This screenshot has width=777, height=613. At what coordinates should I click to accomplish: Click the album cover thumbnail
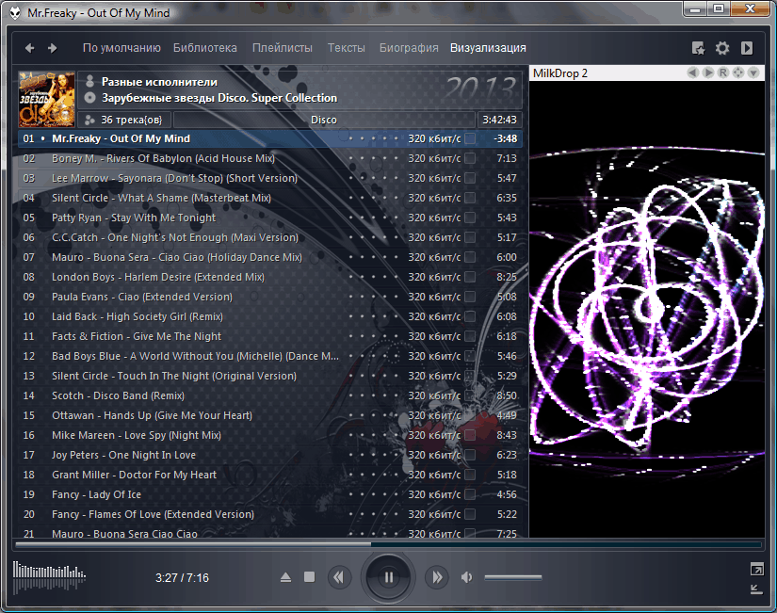click(46, 99)
